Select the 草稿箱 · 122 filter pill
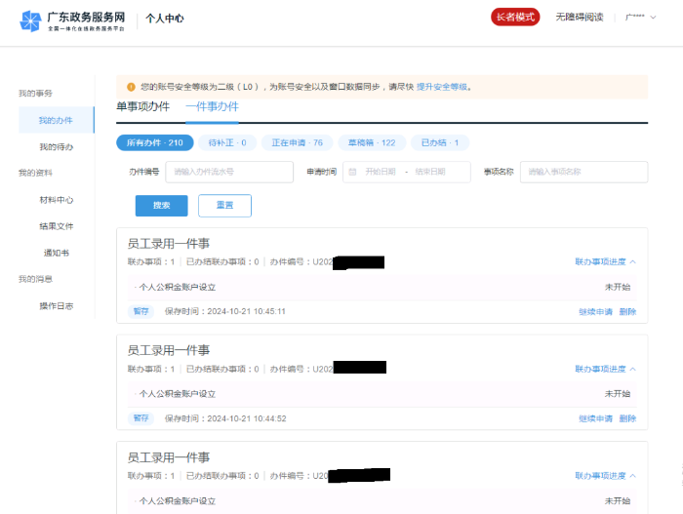 [372, 142]
